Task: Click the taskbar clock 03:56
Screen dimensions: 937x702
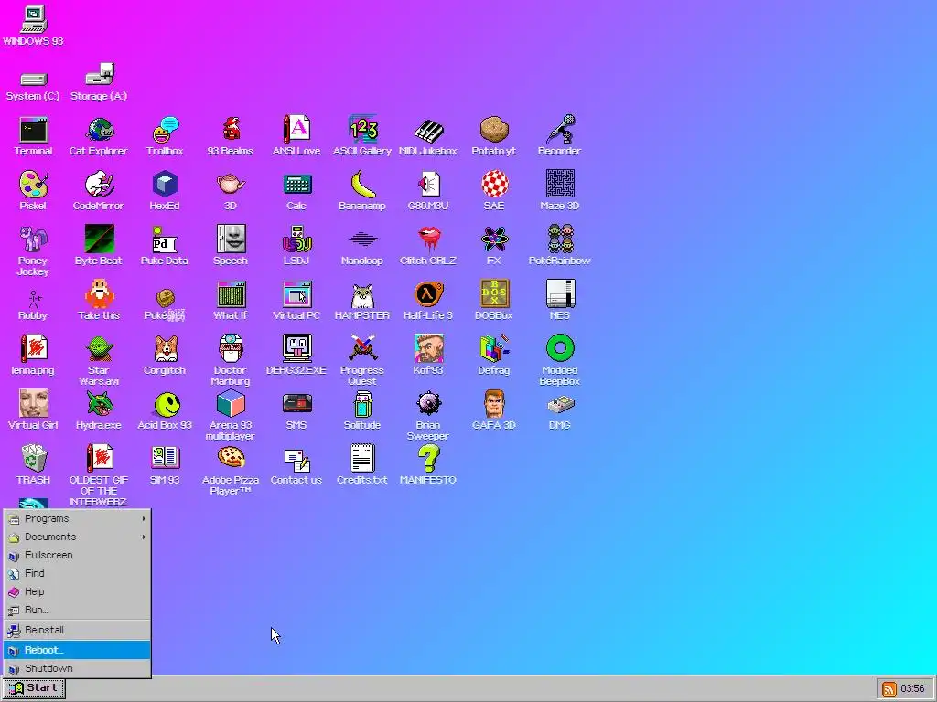Action: click(x=912, y=689)
